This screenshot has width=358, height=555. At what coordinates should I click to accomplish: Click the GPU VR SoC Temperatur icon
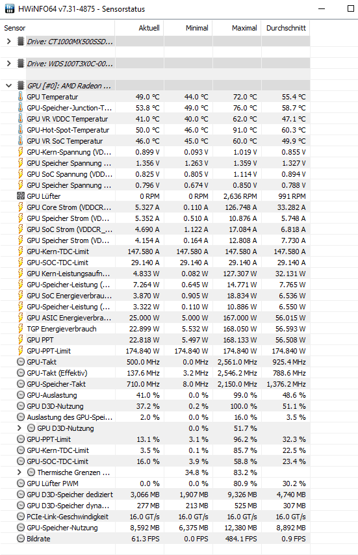click(x=21, y=141)
